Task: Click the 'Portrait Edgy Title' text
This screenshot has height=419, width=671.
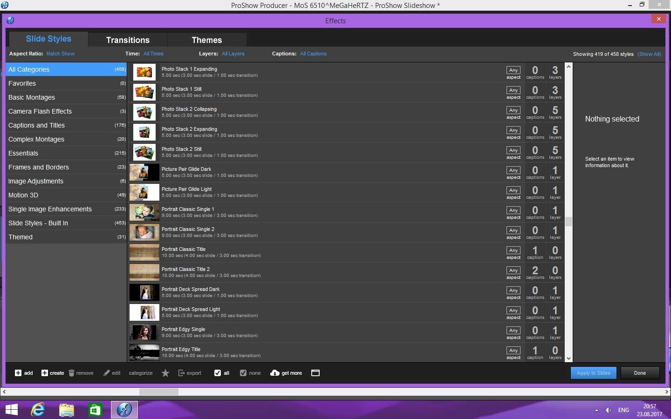Action: [x=181, y=349]
